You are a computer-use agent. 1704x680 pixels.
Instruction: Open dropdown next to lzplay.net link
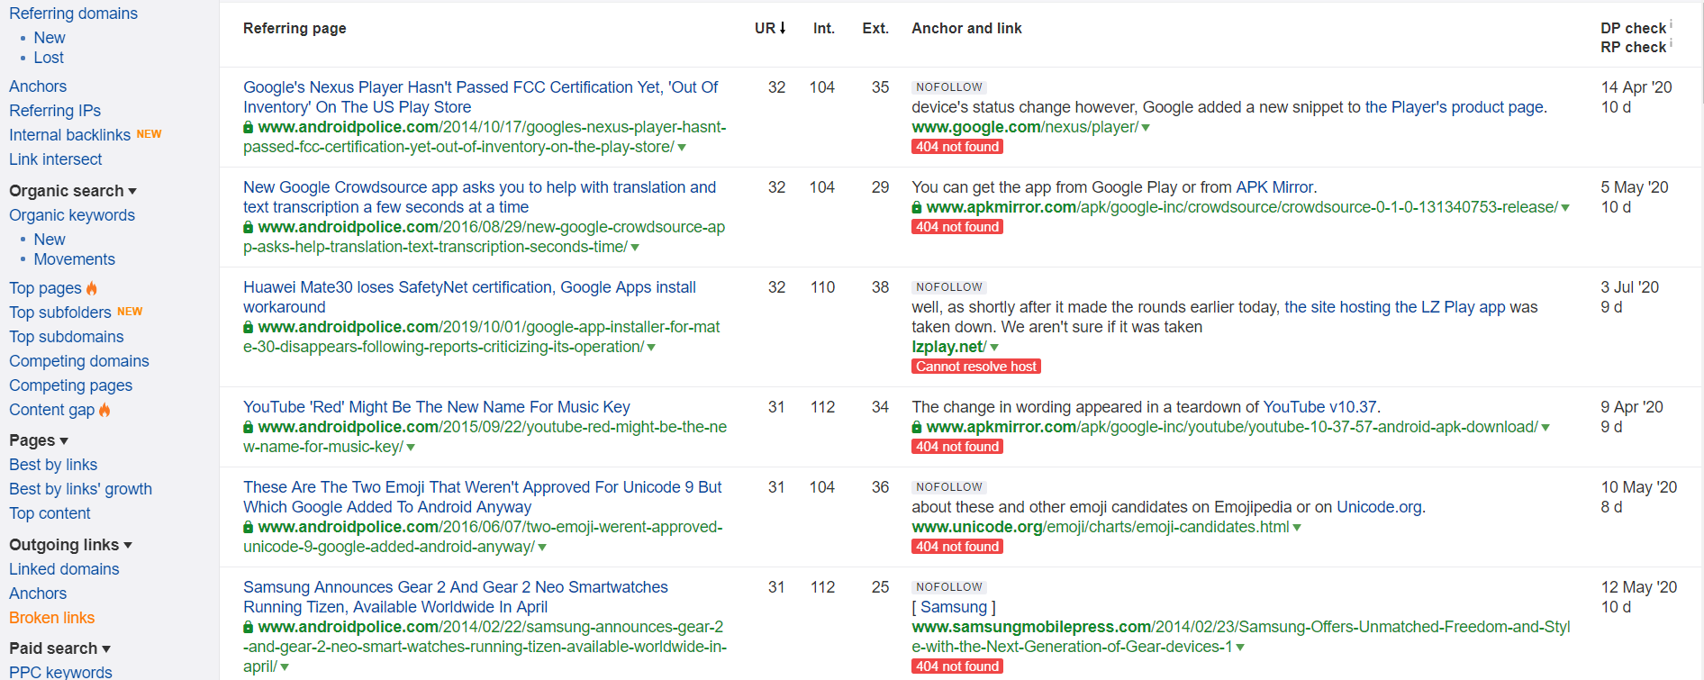pyautogui.click(x=994, y=348)
